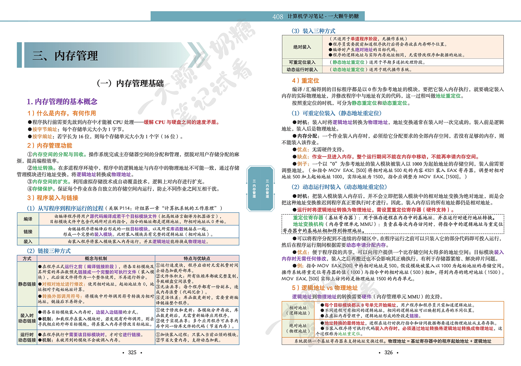Click the red line '运行时将逻辑地址转换为物理地址'

point(336,210)
